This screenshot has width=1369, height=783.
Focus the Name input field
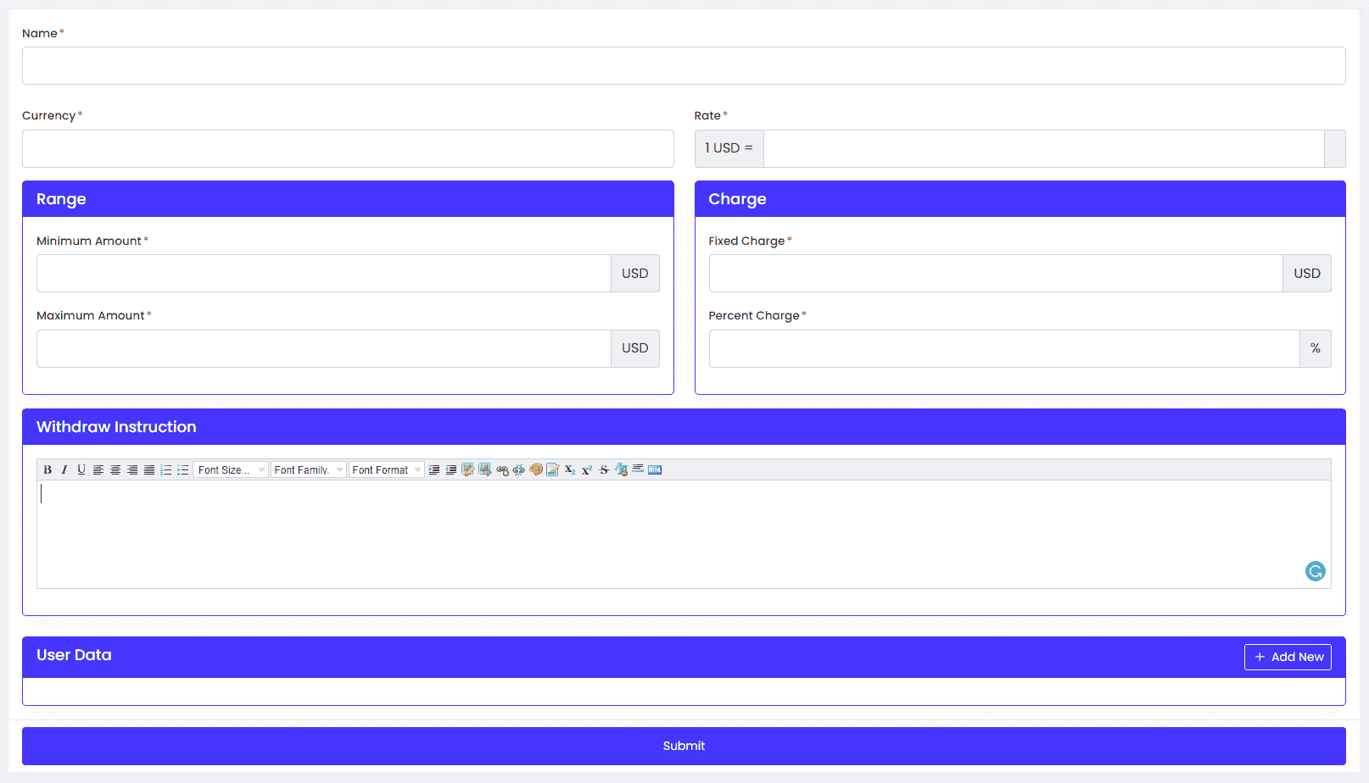click(x=684, y=65)
